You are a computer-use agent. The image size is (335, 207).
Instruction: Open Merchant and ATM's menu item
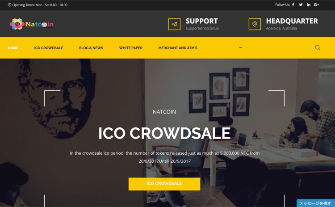(178, 48)
